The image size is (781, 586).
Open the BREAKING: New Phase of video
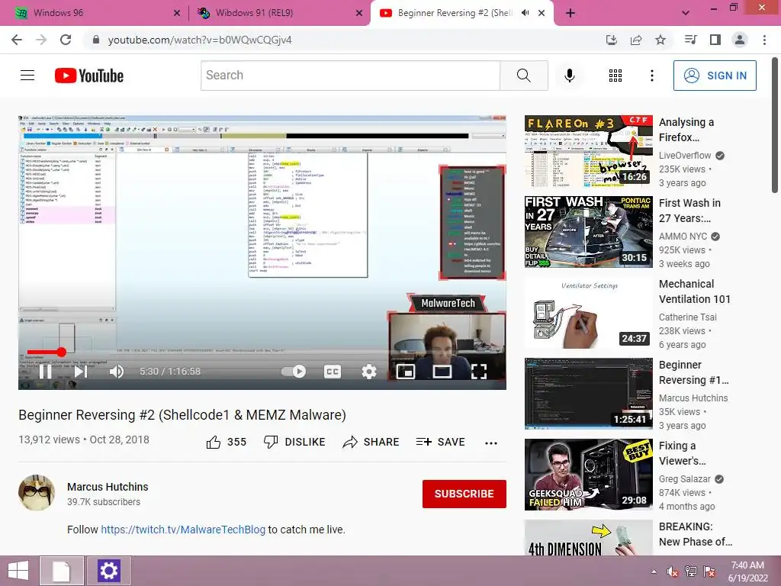coord(696,534)
